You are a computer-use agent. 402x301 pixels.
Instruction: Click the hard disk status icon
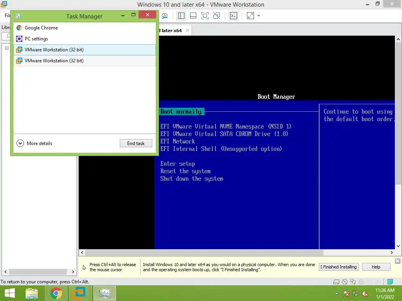click(336, 282)
